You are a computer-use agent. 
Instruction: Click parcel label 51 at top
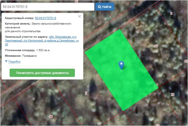pyautogui.click(x=77, y=2)
